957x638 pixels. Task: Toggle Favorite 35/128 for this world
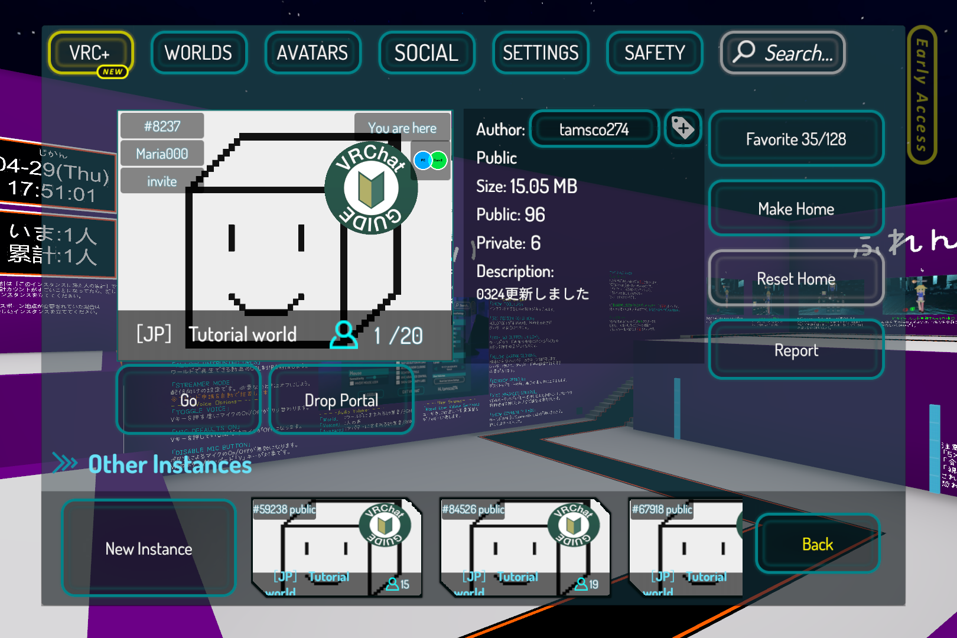point(796,139)
